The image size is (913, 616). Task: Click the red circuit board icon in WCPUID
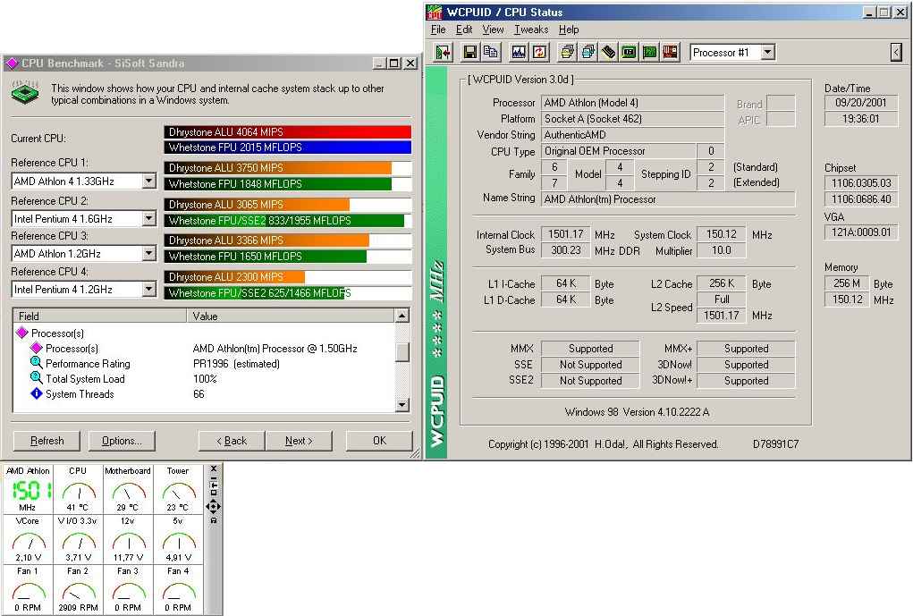(671, 53)
